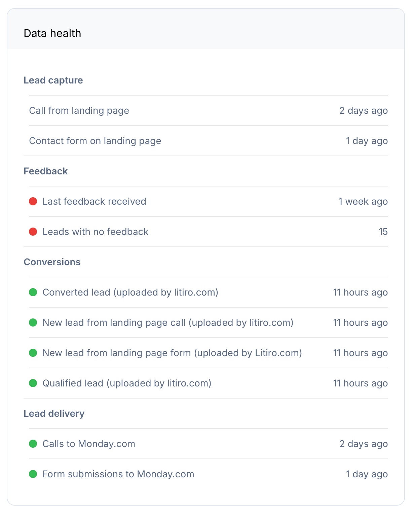Click the Feedback section heading

click(46, 171)
